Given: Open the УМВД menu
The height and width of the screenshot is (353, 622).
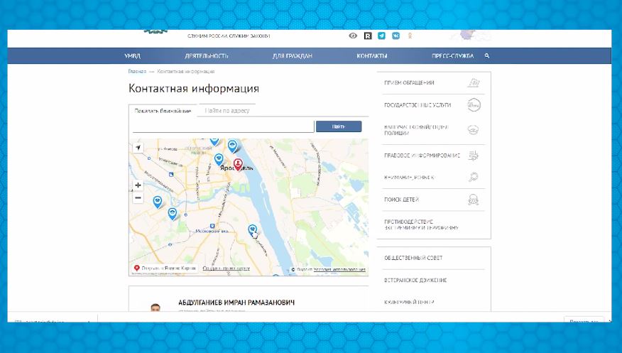Looking at the screenshot, I should [133, 56].
